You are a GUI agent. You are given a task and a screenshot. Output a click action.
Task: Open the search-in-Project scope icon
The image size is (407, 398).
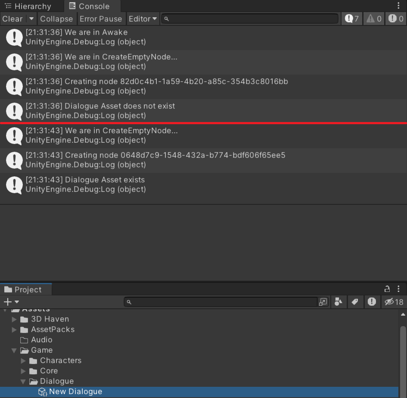click(323, 302)
